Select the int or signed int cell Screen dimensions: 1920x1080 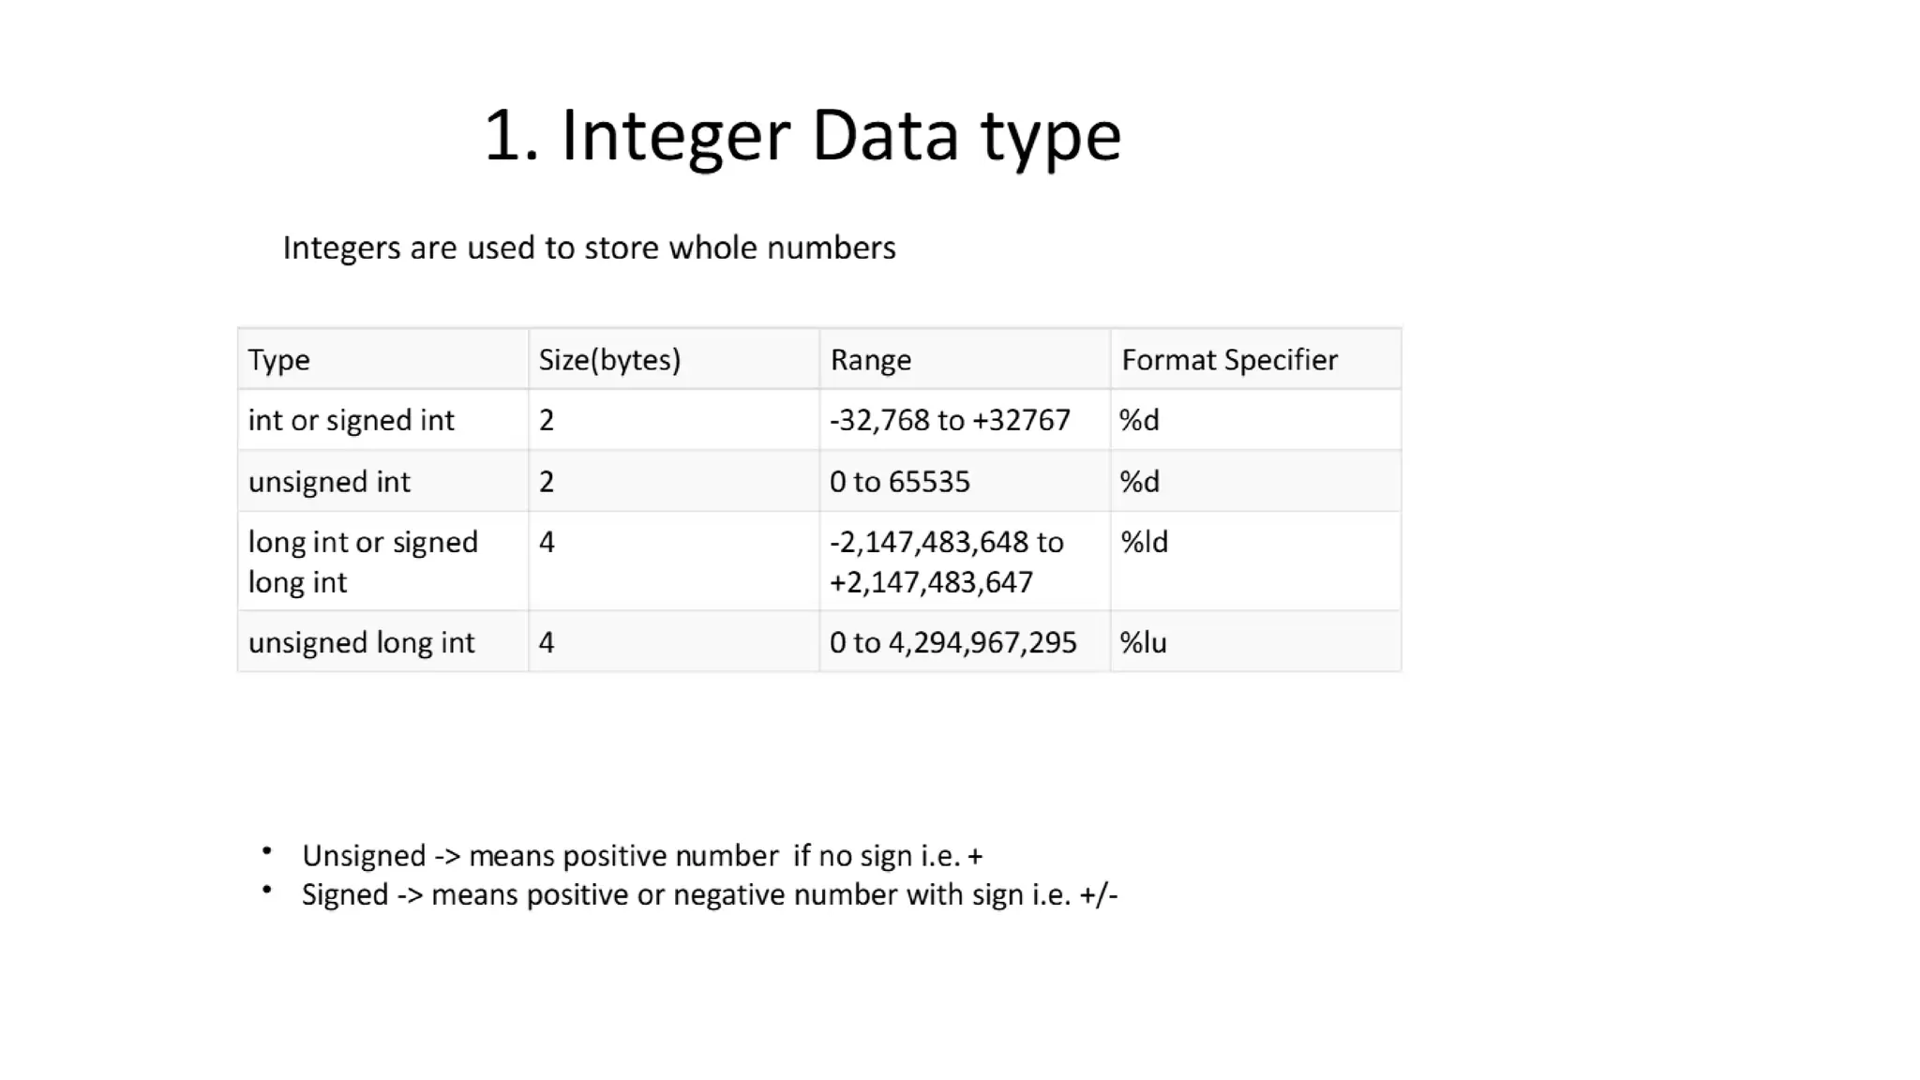pos(382,420)
